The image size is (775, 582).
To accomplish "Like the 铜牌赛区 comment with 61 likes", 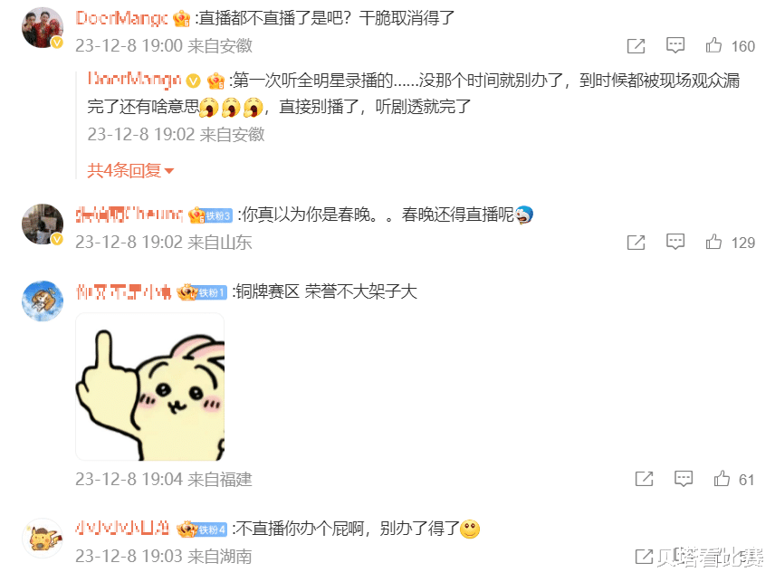I will (x=722, y=478).
